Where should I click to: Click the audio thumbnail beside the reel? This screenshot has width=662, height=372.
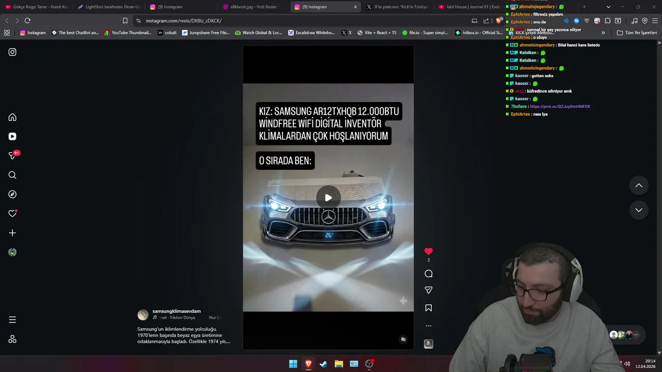[x=428, y=344]
